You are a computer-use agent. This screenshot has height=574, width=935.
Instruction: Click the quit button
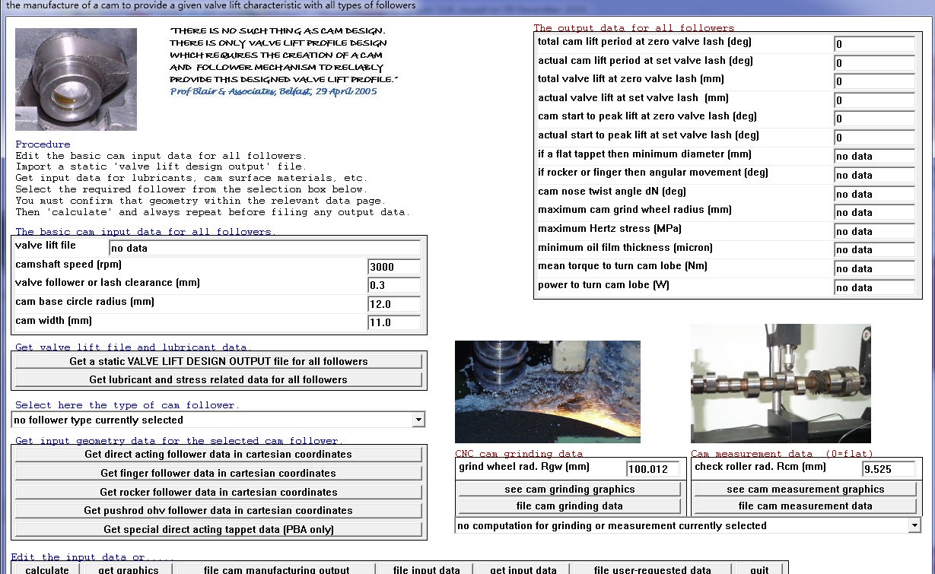pos(759,569)
